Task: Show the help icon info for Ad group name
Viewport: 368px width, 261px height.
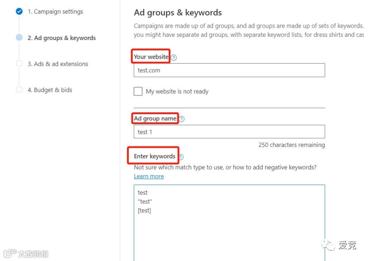Action: [x=181, y=119]
